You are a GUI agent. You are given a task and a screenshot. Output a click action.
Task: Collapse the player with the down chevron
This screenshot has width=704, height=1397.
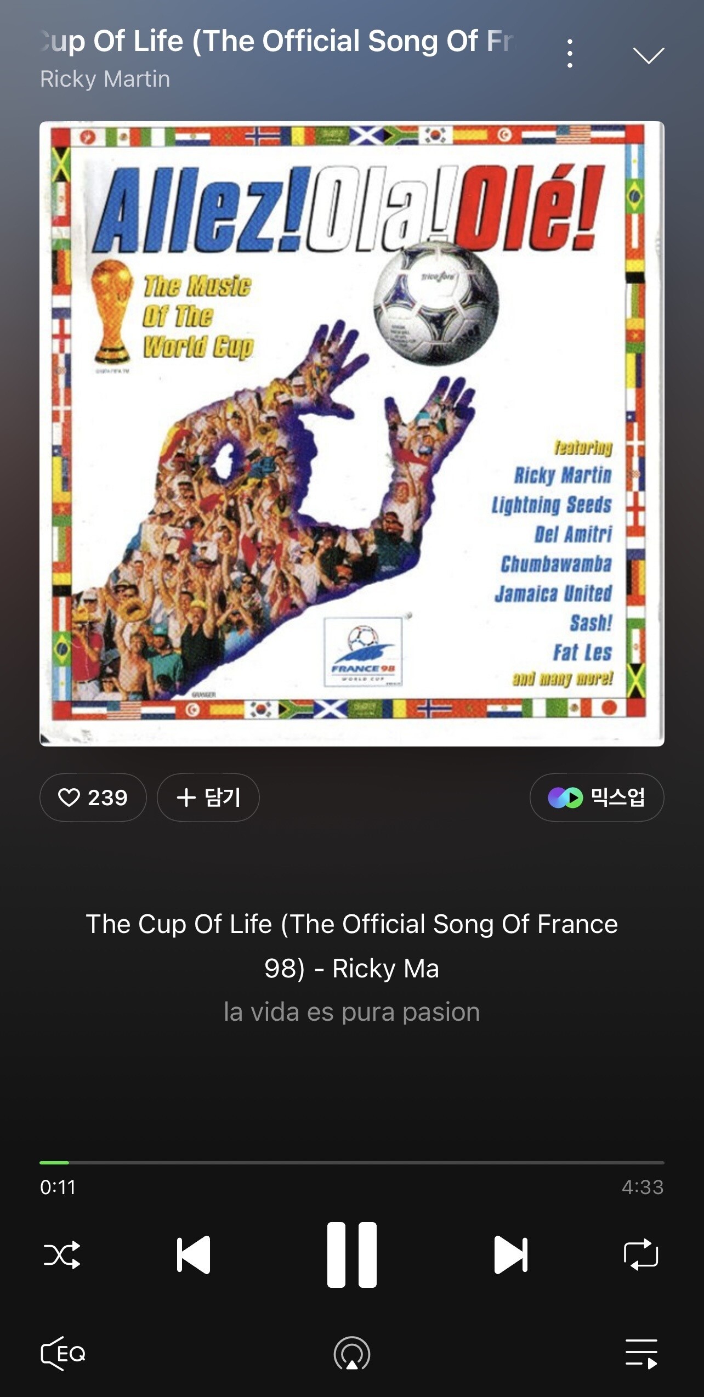tap(649, 55)
